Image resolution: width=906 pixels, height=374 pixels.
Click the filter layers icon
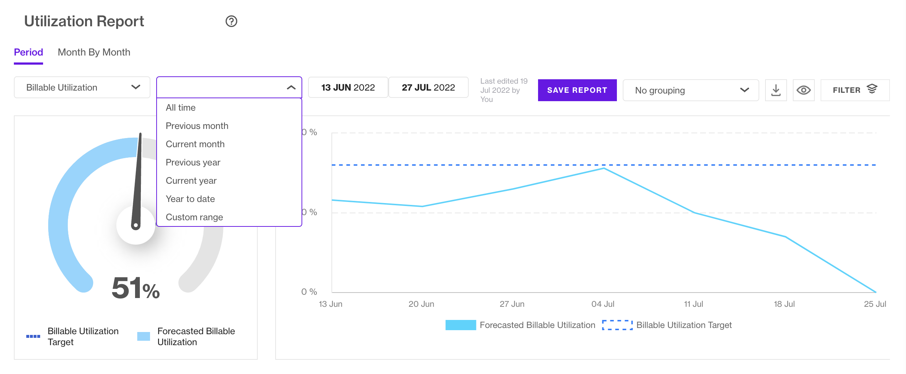(x=872, y=89)
